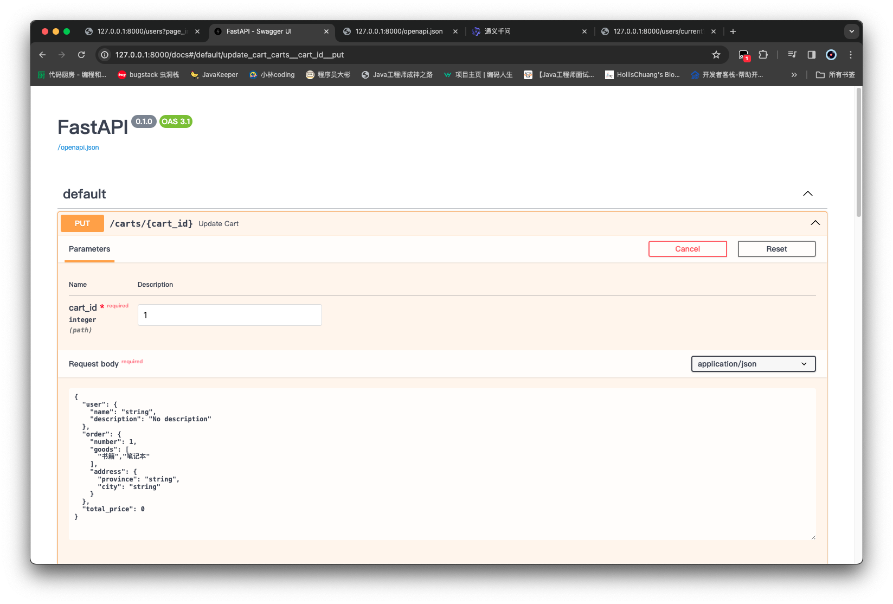Open the application/json content type dropdown
Screen dimensions: 893x604
(754, 364)
